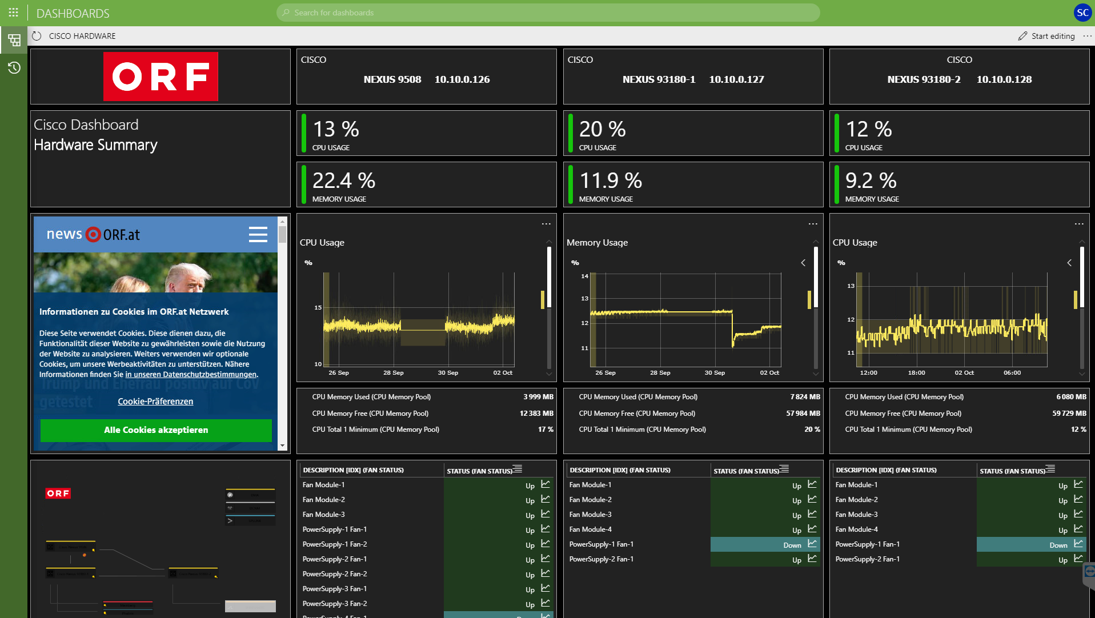Click the news ORF.at logo link

click(x=93, y=234)
